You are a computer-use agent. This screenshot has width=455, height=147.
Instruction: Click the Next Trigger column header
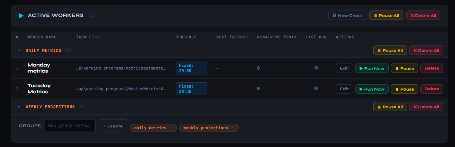pyautogui.click(x=232, y=37)
